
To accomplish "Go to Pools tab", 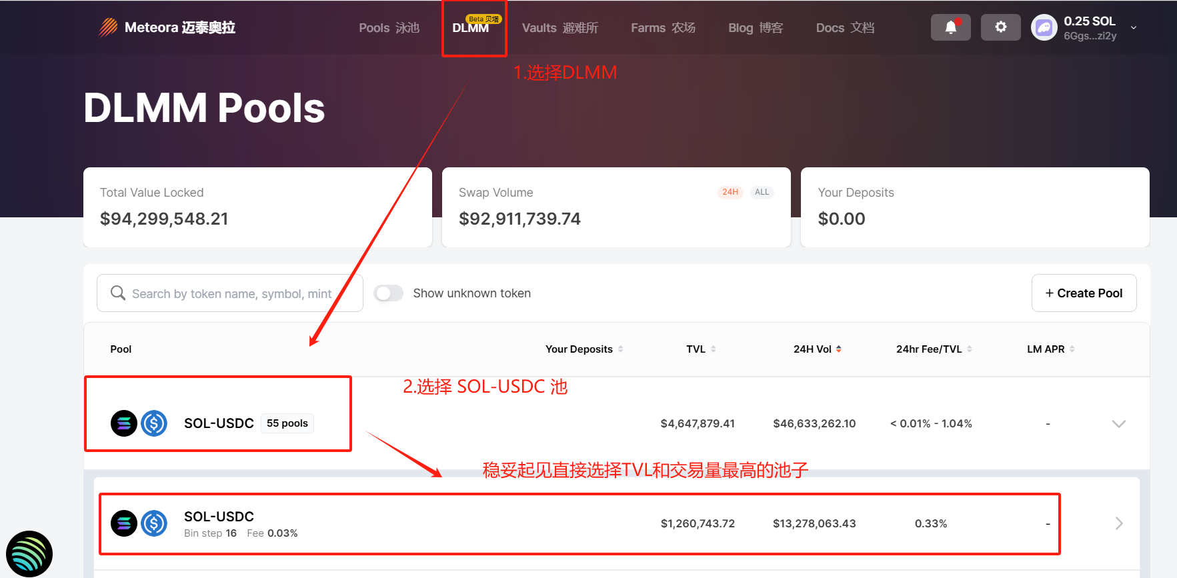I will pos(389,27).
